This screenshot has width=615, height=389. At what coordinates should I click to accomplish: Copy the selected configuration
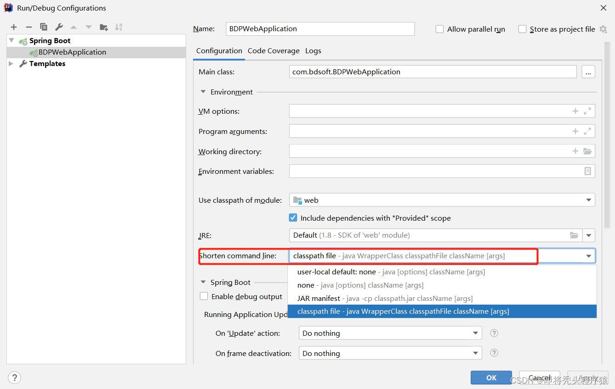pyautogui.click(x=44, y=27)
